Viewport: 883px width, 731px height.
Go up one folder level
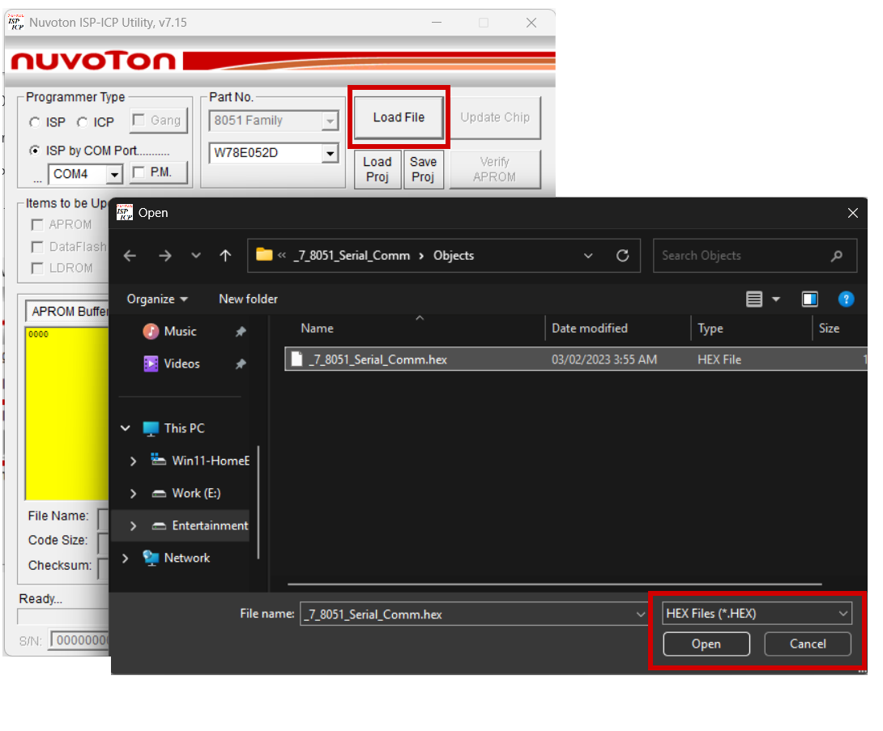225,256
